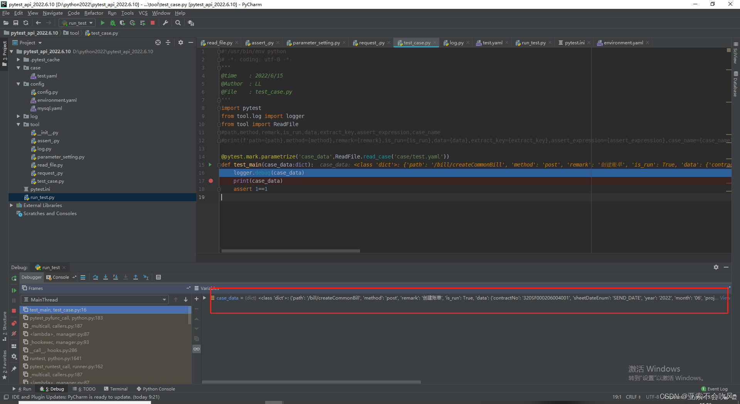Click the CRLF line separator in status bar
Viewport: 740px width, 404px height.
pyautogui.click(x=633, y=397)
